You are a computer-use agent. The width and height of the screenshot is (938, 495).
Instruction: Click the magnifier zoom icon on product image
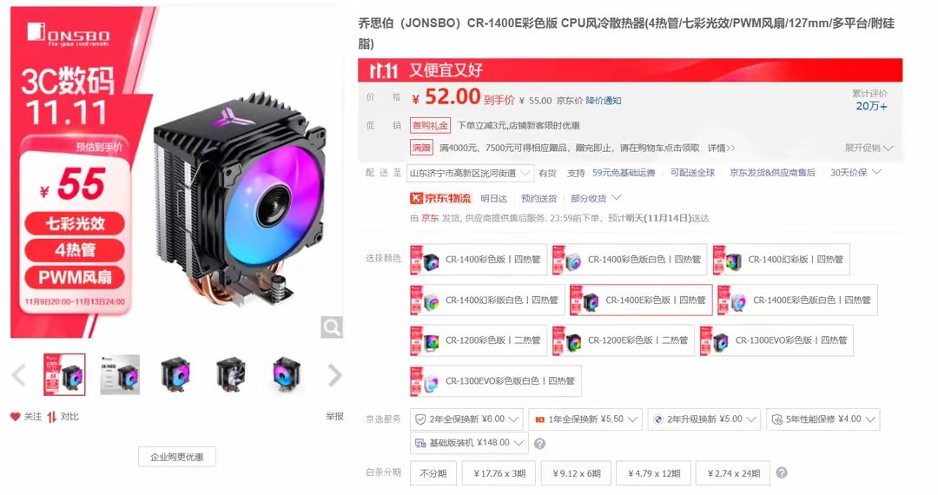pyautogui.click(x=332, y=327)
